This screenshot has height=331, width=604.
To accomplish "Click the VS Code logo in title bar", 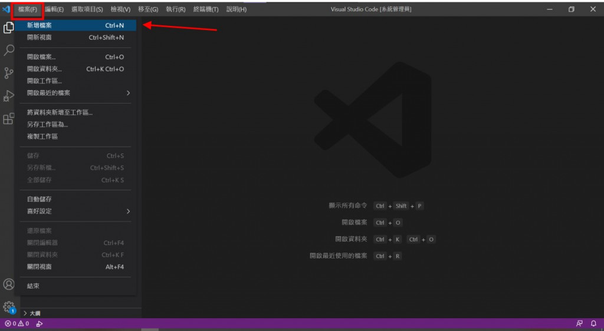I will pos(6,9).
